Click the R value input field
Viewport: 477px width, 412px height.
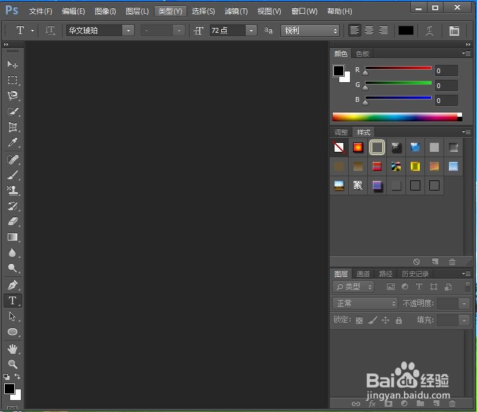tap(446, 71)
